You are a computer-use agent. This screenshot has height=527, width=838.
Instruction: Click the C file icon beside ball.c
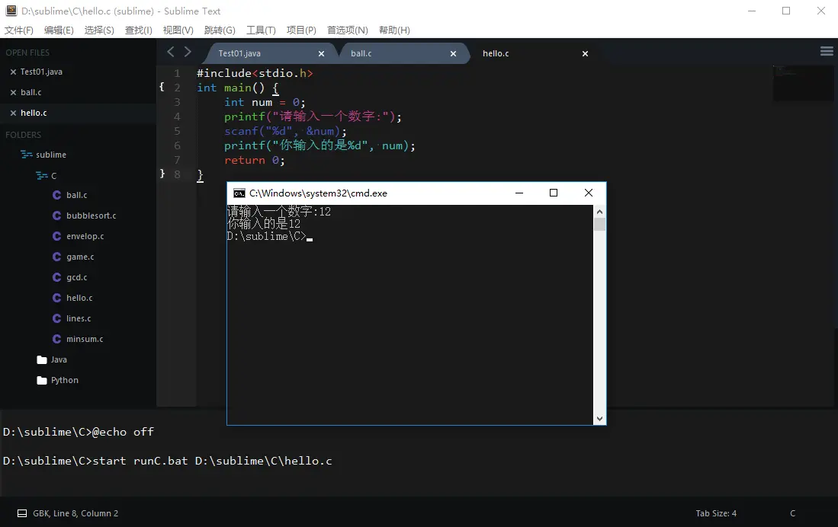(x=56, y=196)
